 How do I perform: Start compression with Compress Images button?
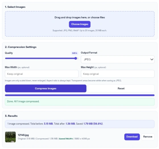[46, 88]
